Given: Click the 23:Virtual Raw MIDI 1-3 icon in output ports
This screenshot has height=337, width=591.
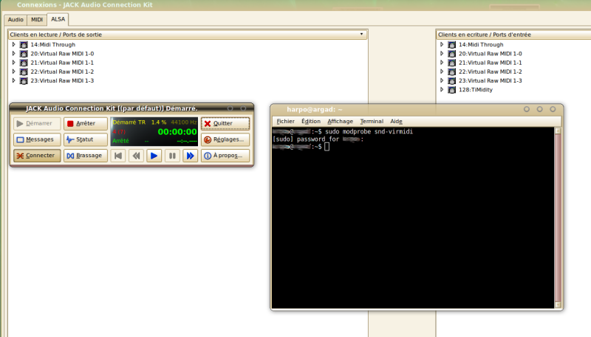Looking at the screenshot, I should [24, 81].
